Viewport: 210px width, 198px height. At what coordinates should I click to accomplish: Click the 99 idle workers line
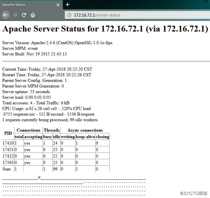pyautogui.click(x=50, y=120)
